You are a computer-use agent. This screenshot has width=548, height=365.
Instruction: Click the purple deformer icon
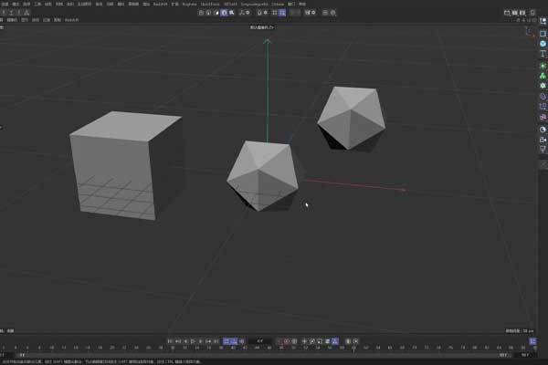[x=543, y=97]
